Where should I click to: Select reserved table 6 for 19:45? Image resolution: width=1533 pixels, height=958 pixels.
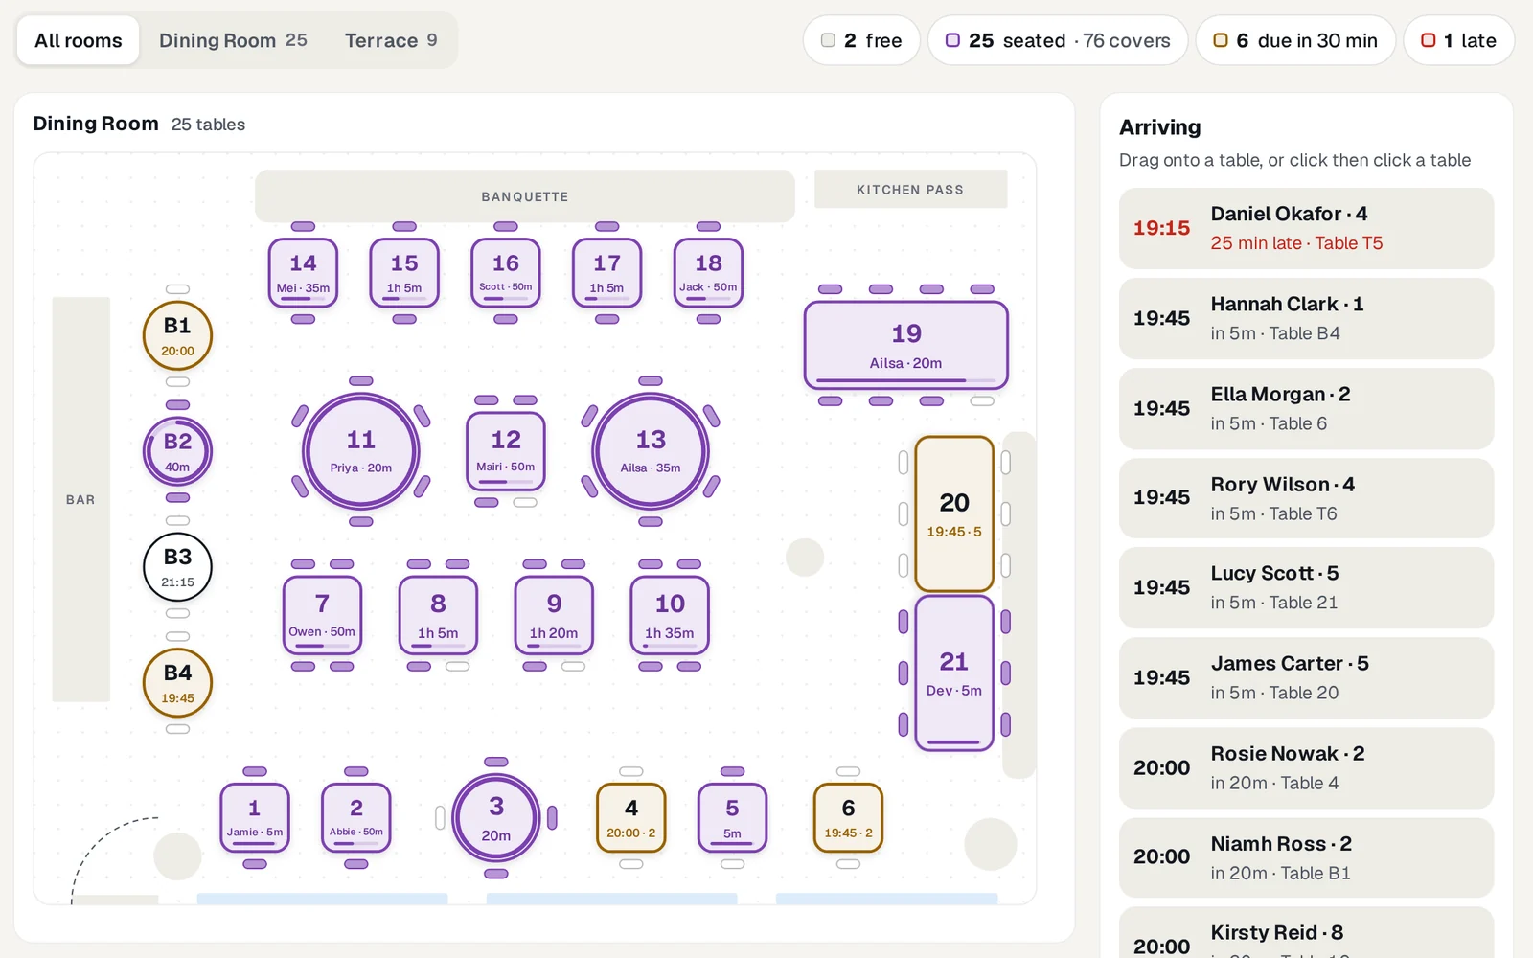[x=848, y=818]
